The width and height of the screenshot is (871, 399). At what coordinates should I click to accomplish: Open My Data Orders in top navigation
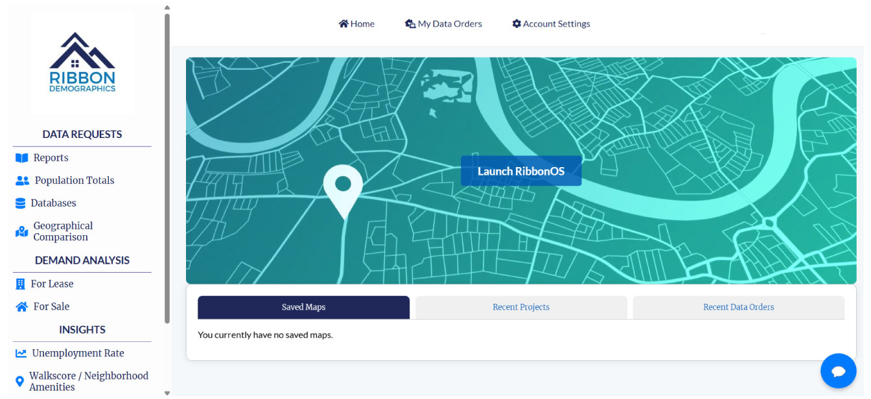pyautogui.click(x=443, y=24)
